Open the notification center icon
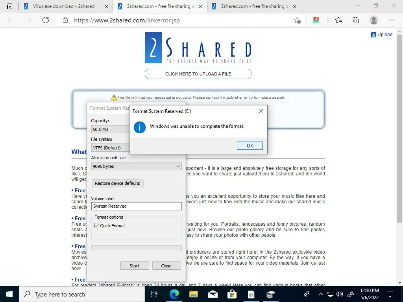This screenshot has height=302, width=403. coord(390,294)
